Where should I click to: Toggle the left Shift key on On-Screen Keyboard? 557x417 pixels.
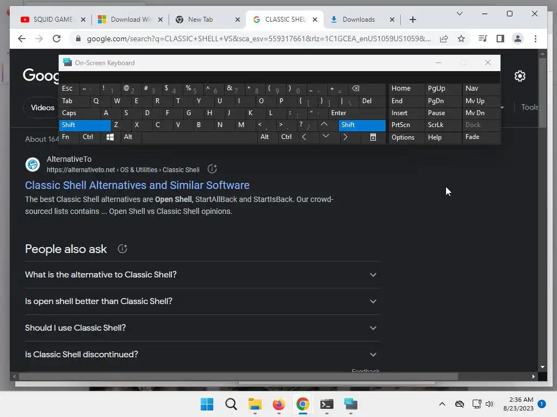click(x=85, y=125)
